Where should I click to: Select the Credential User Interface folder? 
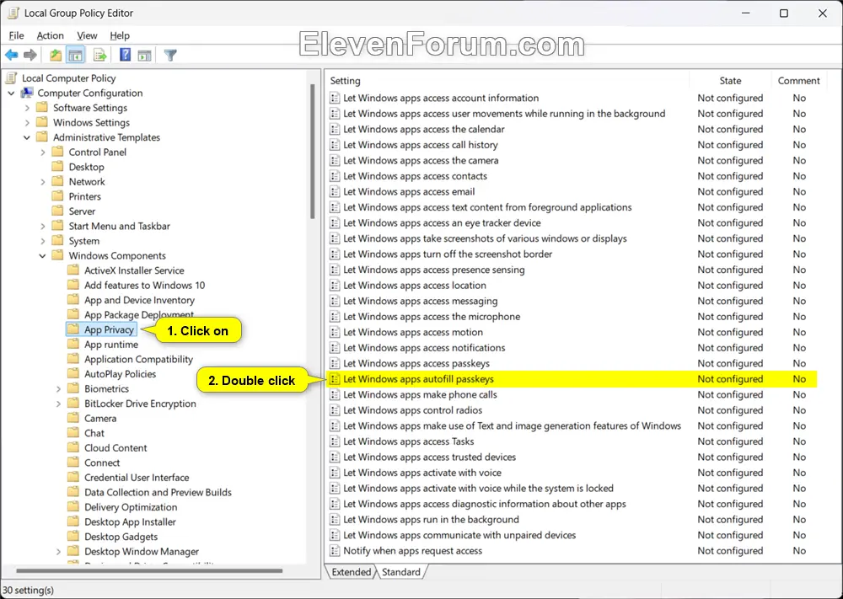coord(137,477)
